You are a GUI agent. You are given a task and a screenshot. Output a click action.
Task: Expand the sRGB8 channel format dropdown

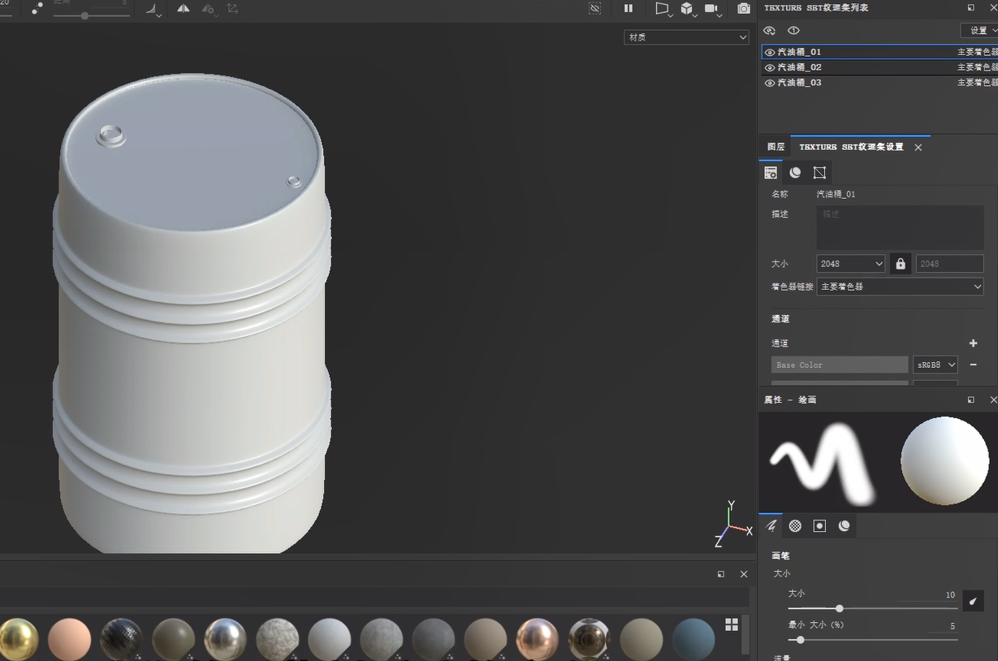point(935,365)
